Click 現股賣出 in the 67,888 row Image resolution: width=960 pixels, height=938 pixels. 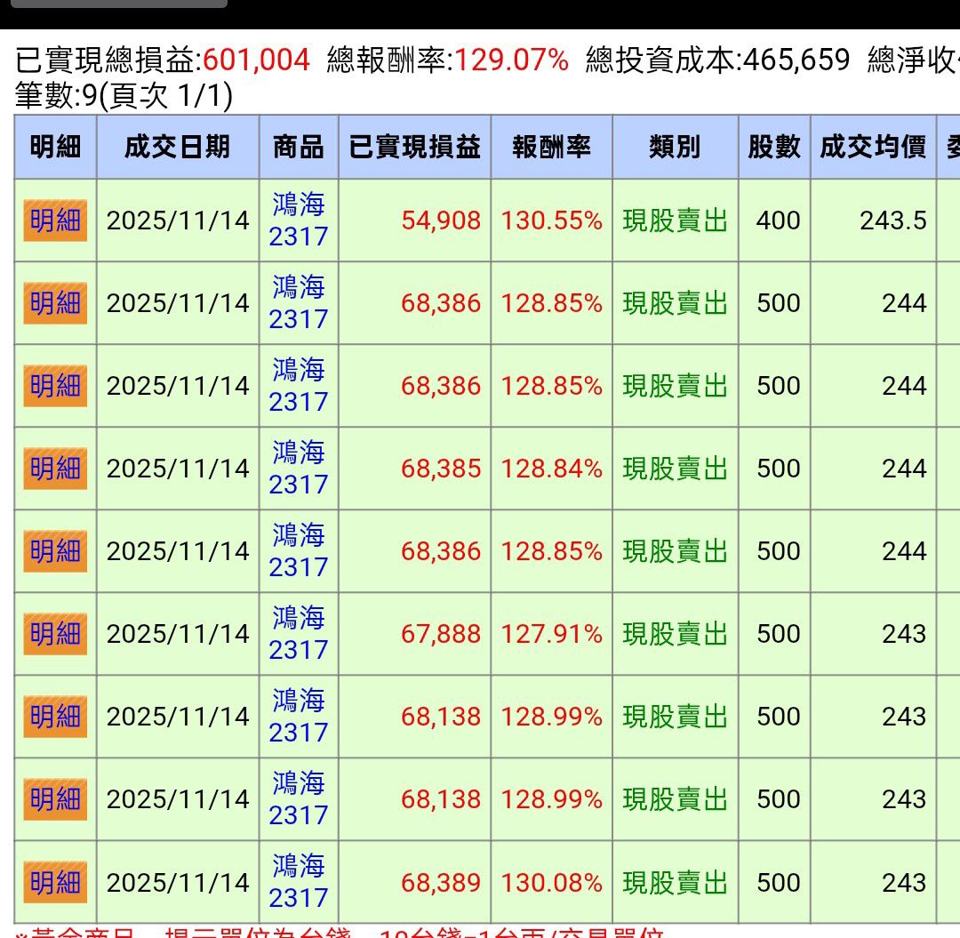coord(676,634)
